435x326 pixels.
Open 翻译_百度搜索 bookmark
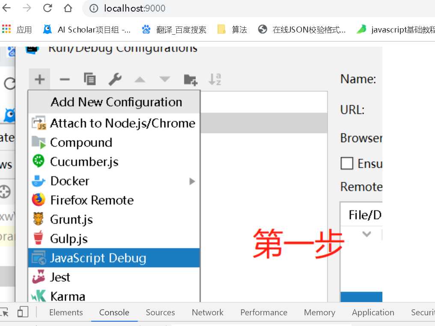click(174, 30)
